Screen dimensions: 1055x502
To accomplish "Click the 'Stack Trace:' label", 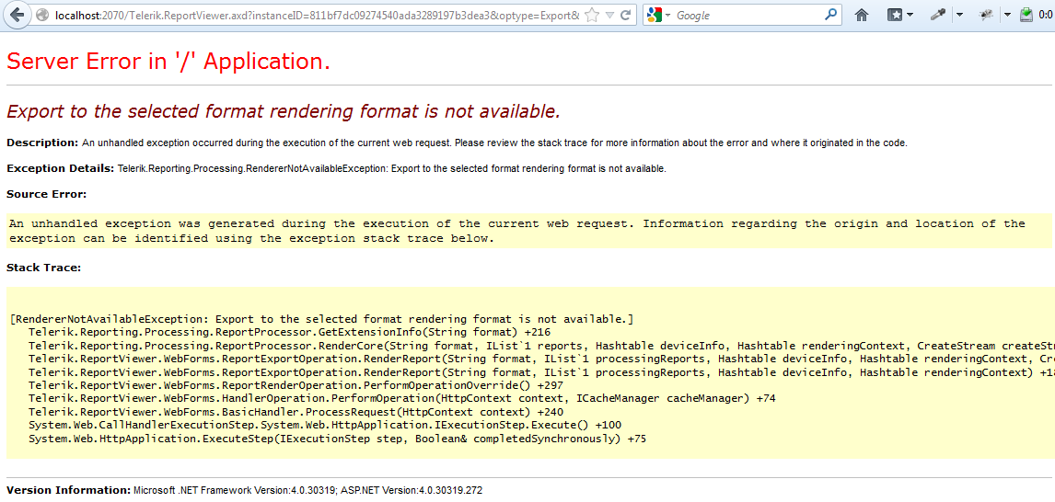I will (x=44, y=268).
